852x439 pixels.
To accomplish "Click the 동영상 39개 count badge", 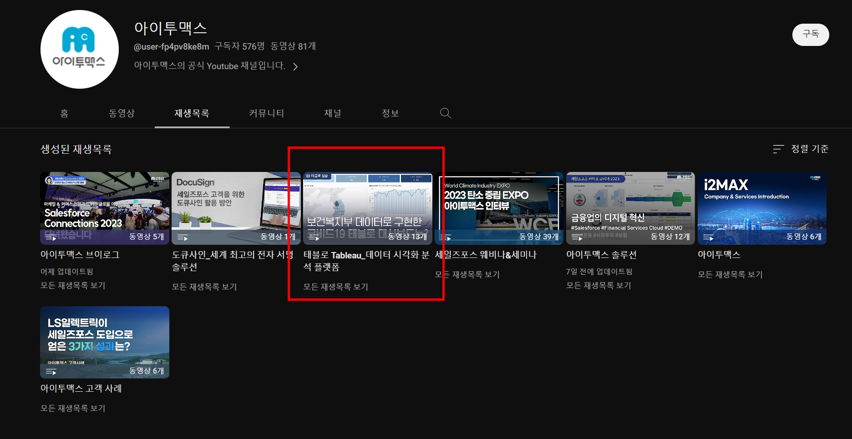I will 539,237.
